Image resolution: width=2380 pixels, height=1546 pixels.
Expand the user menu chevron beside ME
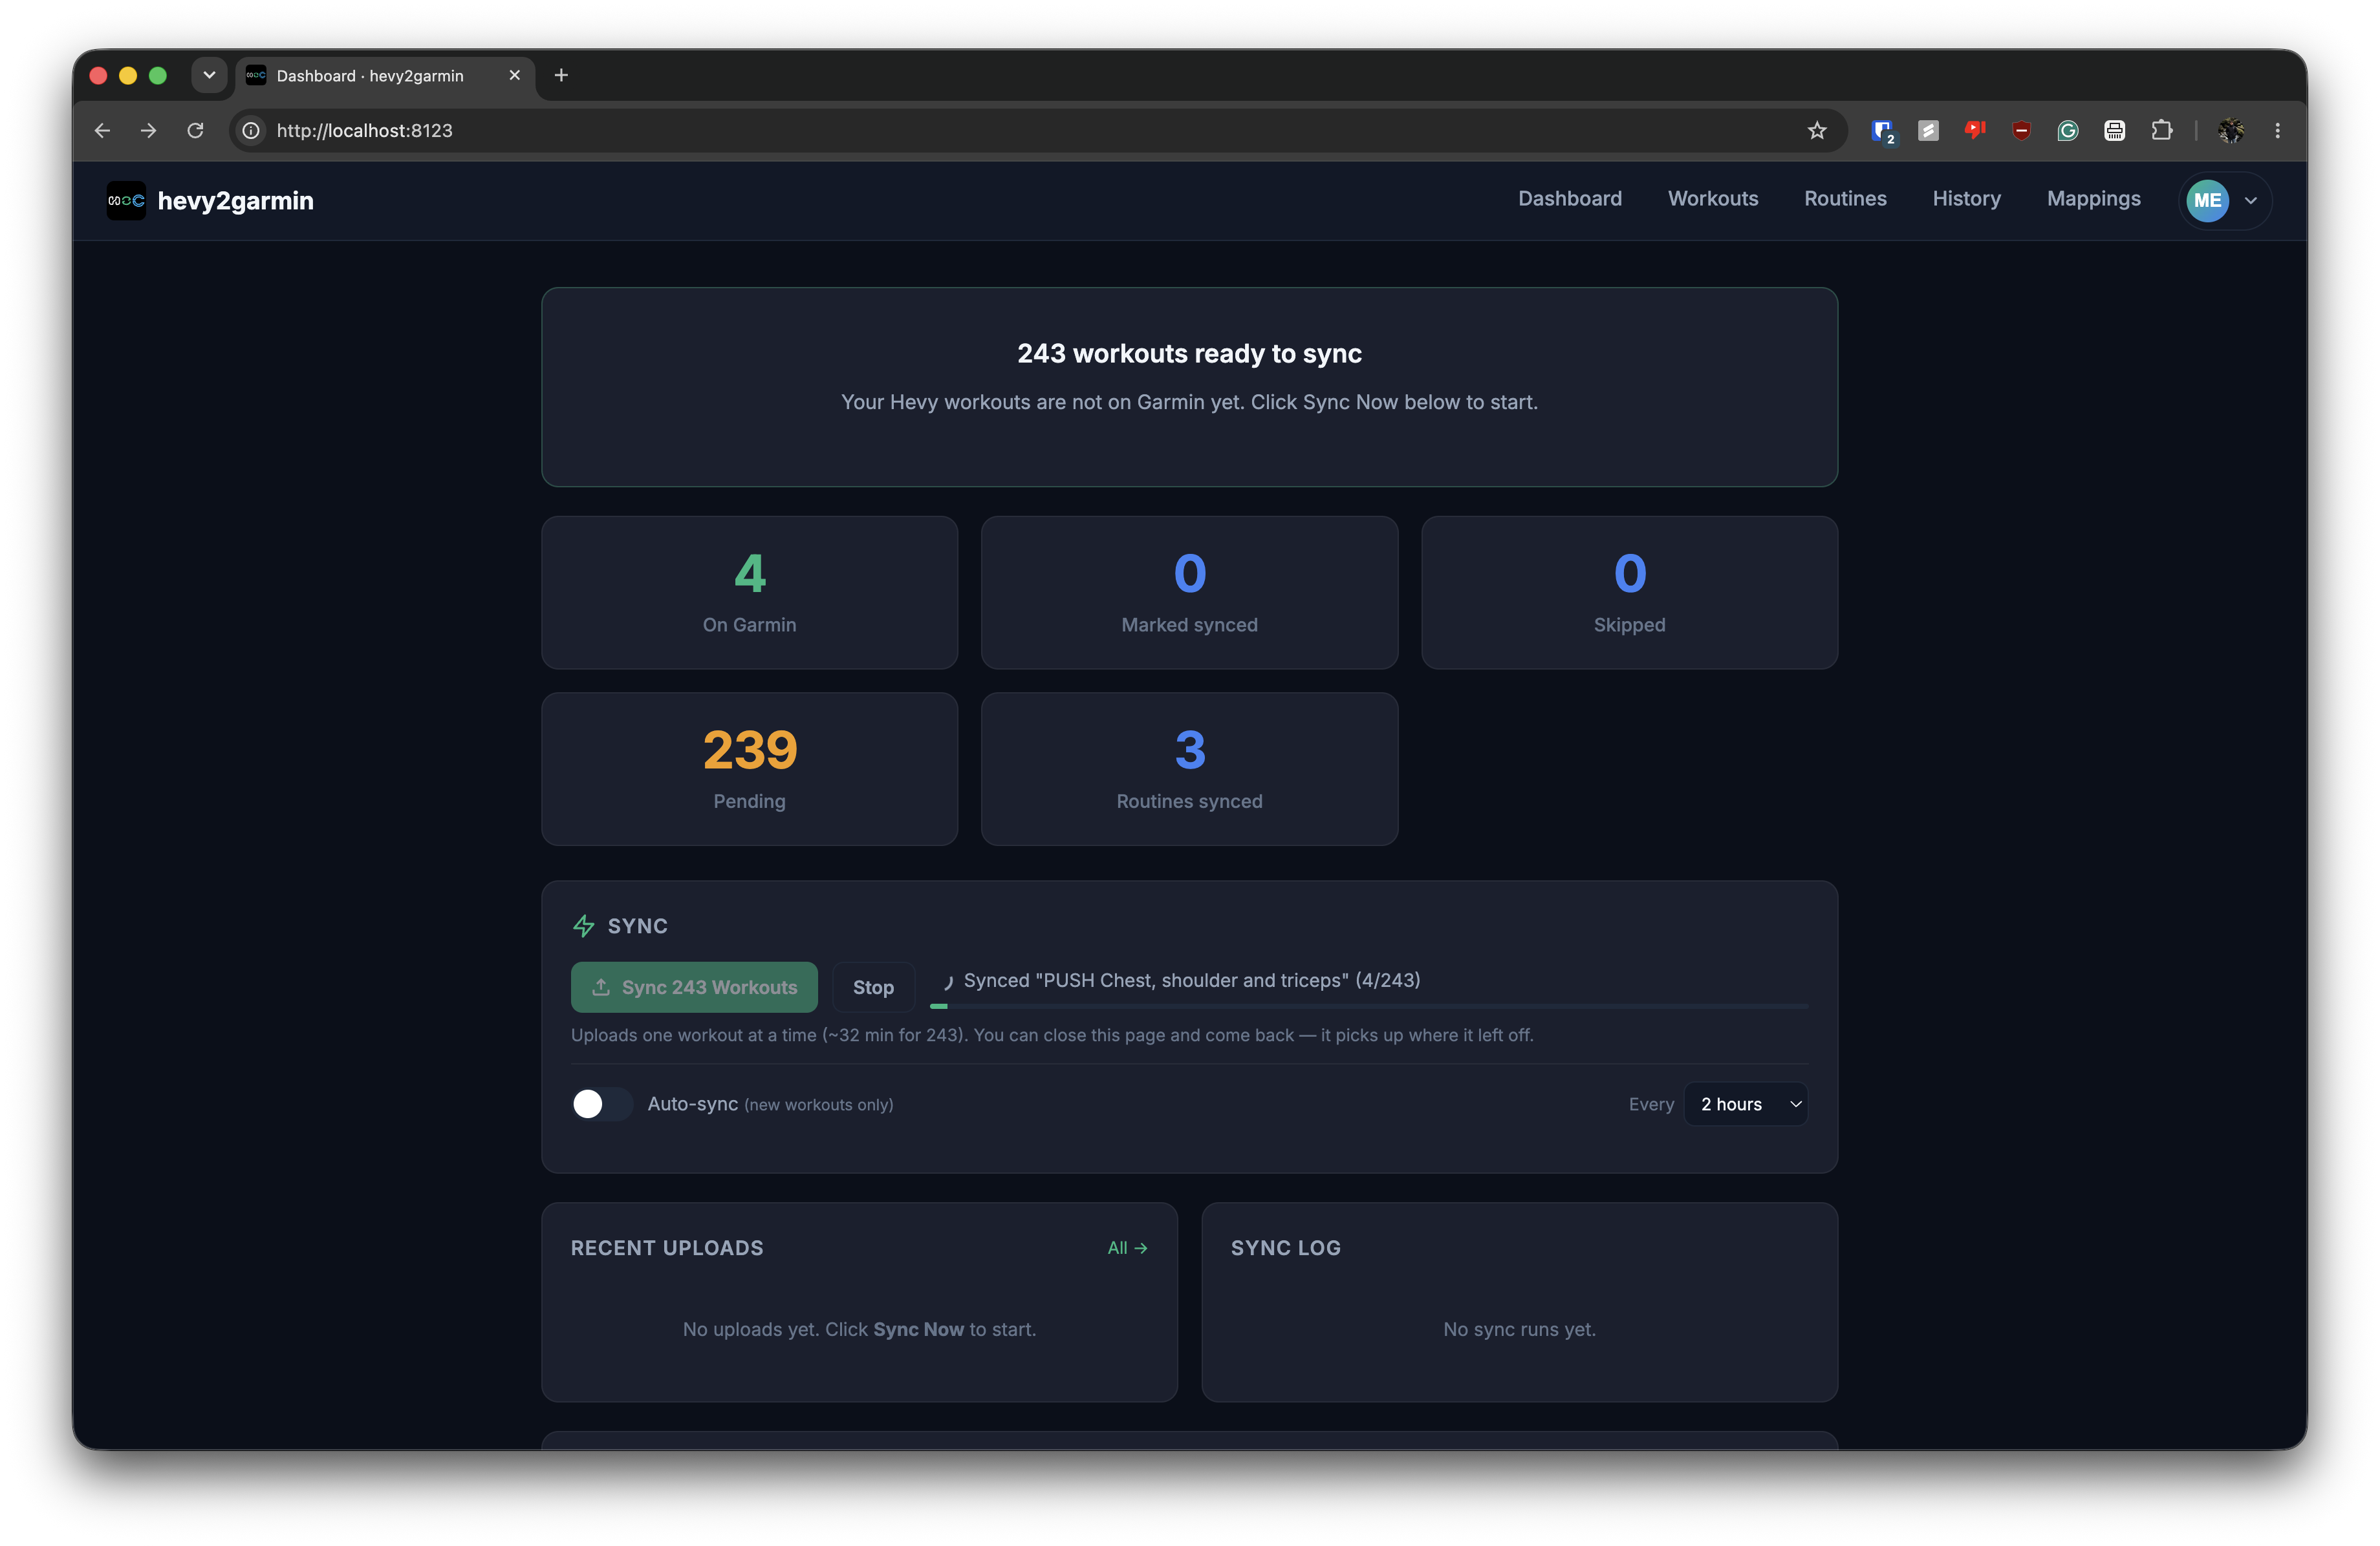(2251, 200)
